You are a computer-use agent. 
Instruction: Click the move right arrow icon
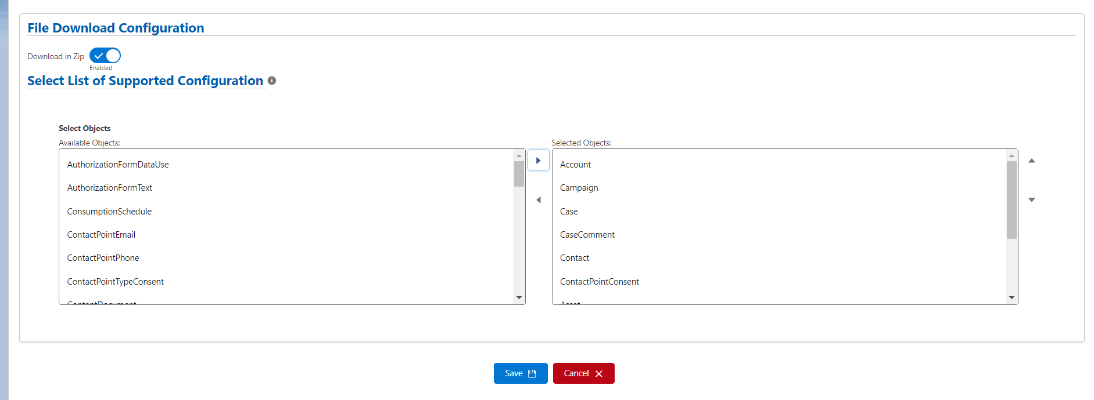coord(539,161)
